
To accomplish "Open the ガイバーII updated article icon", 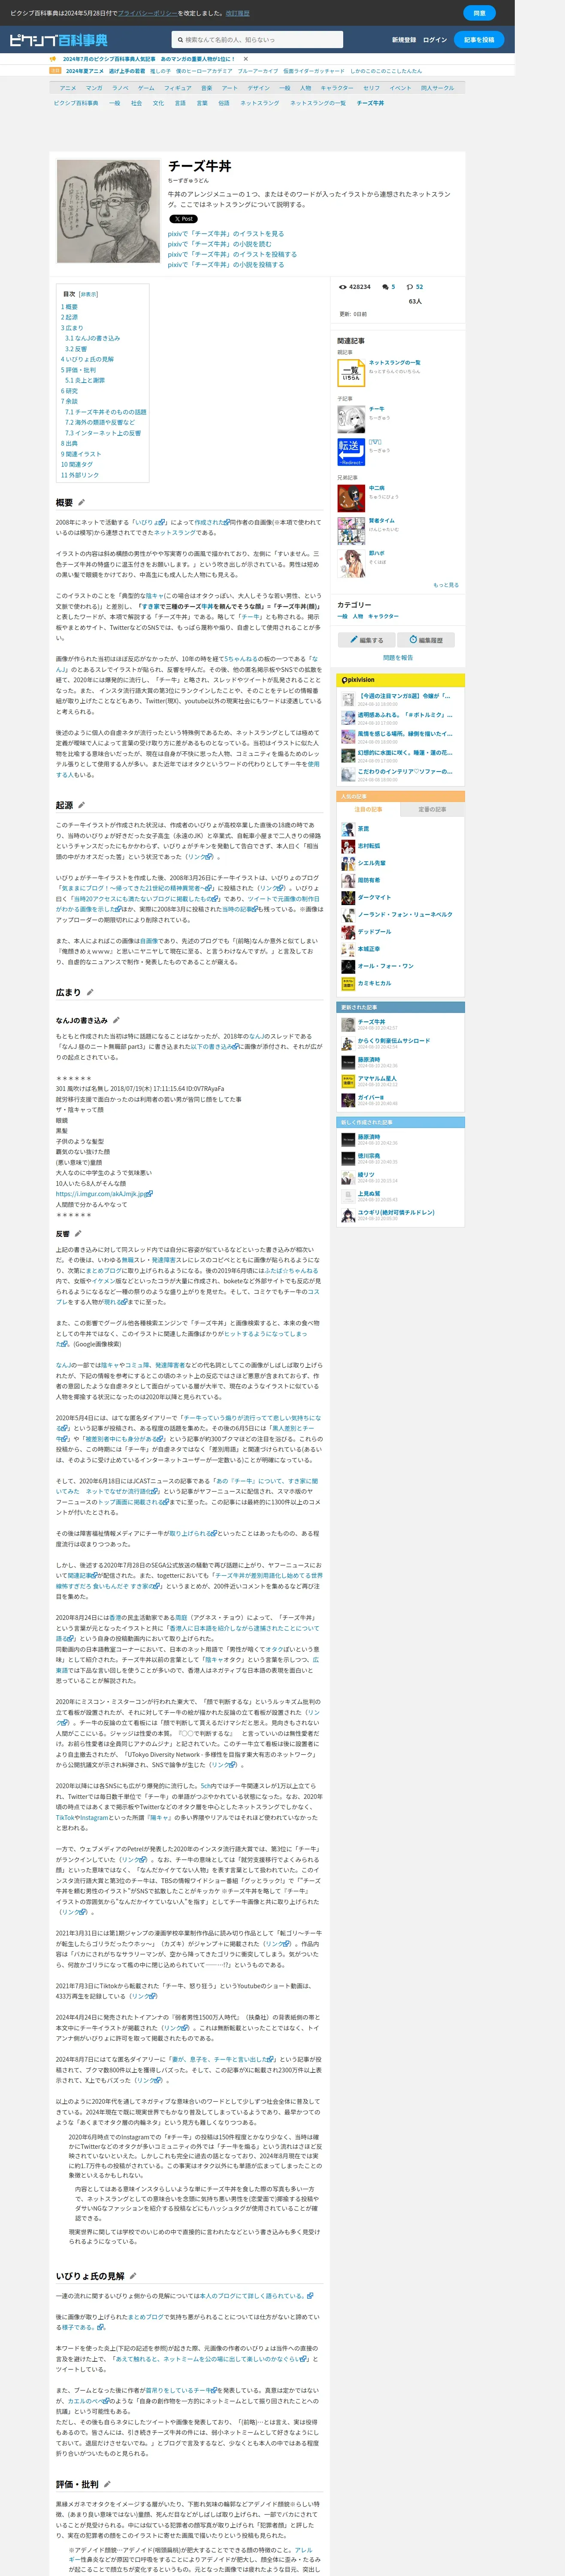I will click(348, 1100).
